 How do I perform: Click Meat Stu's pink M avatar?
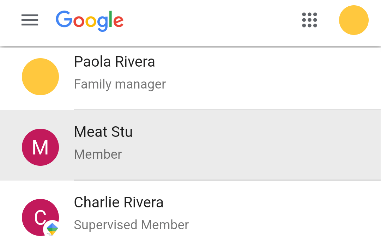40,147
